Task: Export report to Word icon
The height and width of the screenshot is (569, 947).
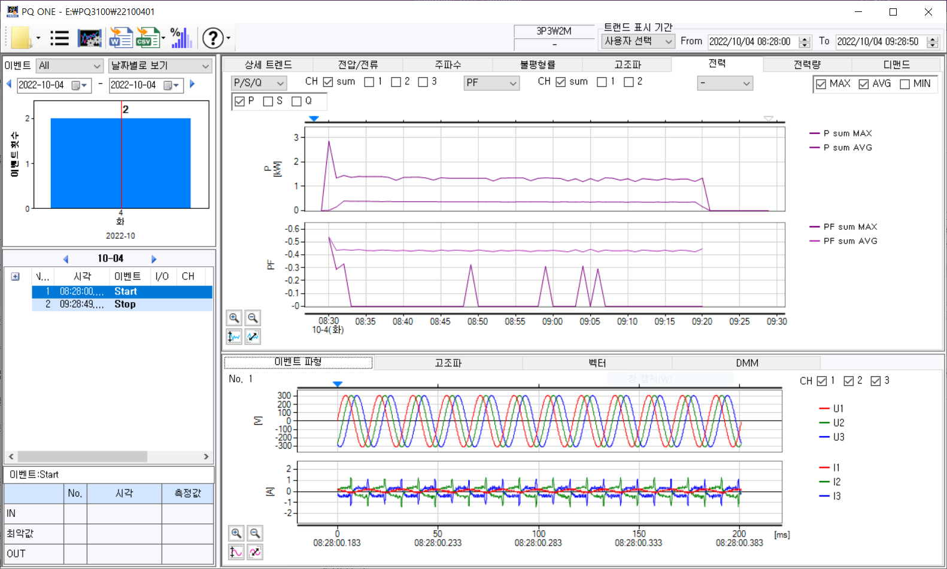Action: pos(120,38)
